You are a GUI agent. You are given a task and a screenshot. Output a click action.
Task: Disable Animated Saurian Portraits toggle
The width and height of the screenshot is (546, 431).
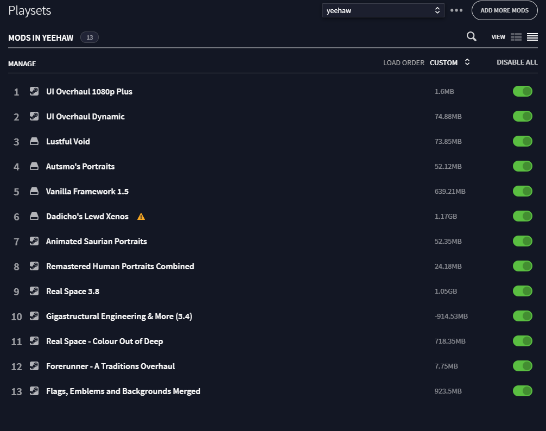[x=522, y=241]
